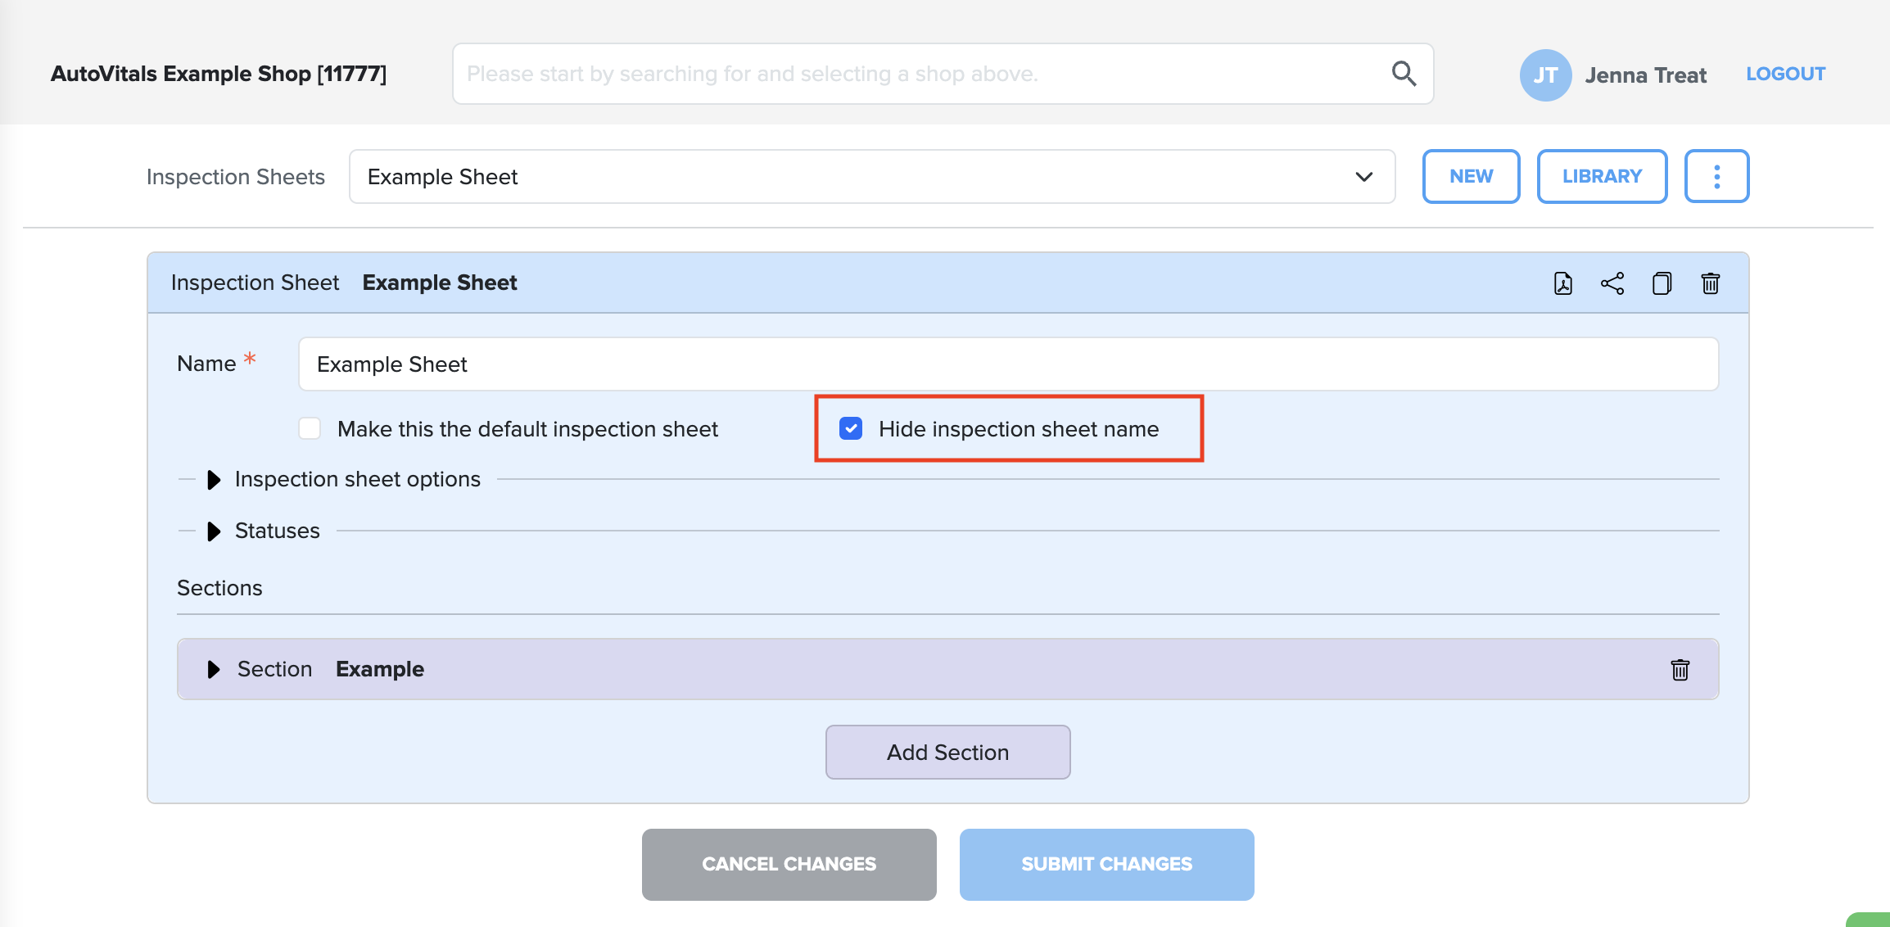Click the search magnifier icon
1890x927 pixels.
pyautogui.click(x=1404, y=74)
